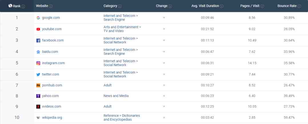Viewport: 308px width, 124px height.
Task: Select pages per visit value 14.15
Action: pyautogui.click(x=252, y=63)
